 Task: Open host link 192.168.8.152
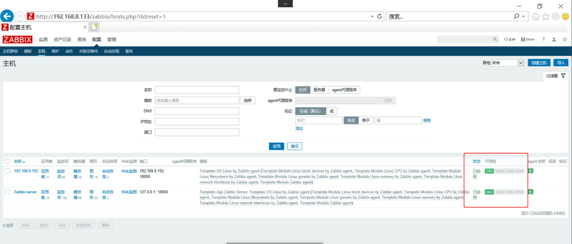(26, 171)
